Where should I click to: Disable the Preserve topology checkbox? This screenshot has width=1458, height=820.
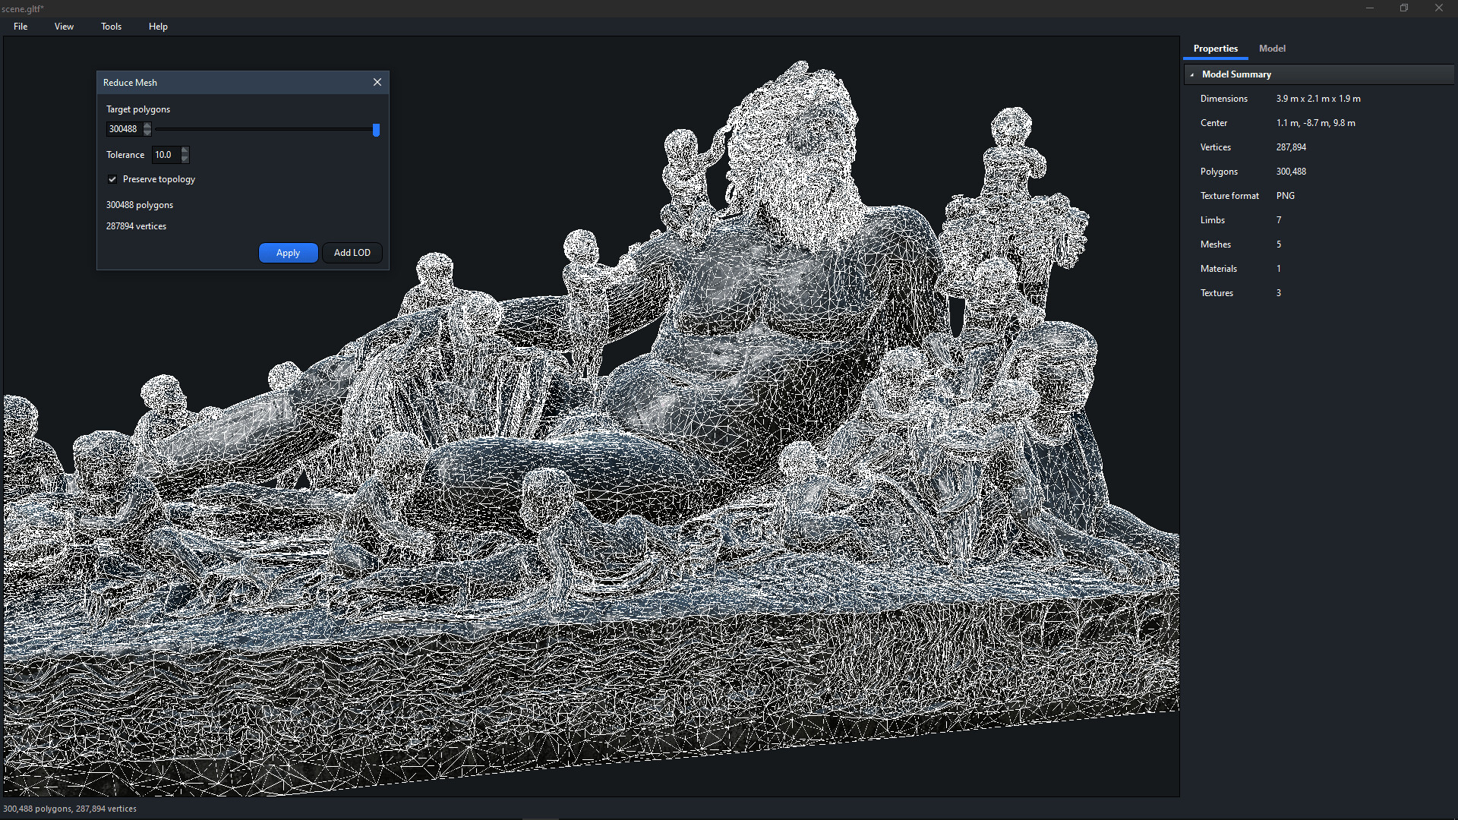point(112,179)
